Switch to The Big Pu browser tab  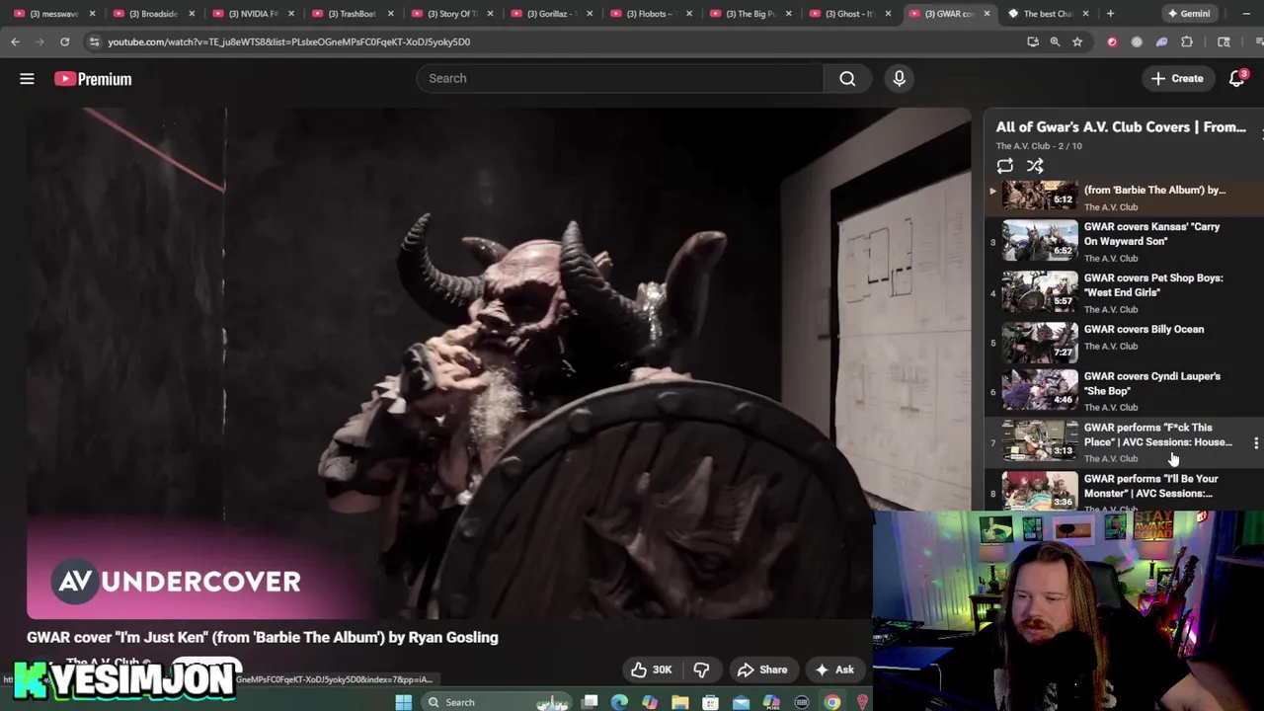(750, 14)
